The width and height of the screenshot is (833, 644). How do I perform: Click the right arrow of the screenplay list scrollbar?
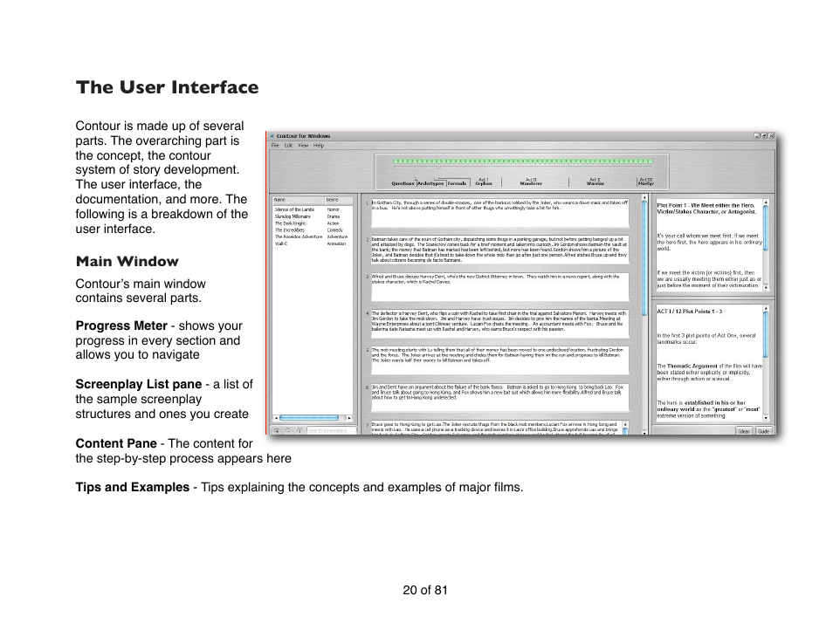(x=349, y=418)
